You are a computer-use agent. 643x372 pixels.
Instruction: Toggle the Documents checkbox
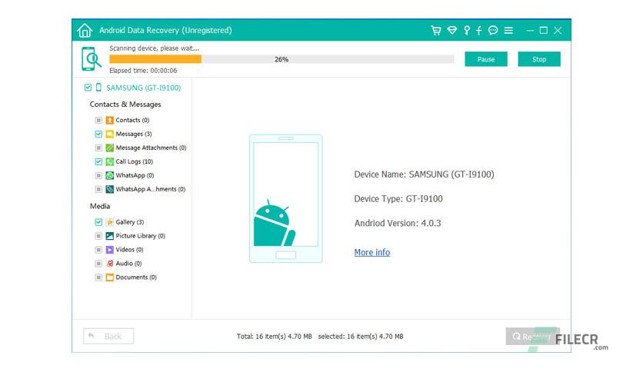[x=98, y=277]
